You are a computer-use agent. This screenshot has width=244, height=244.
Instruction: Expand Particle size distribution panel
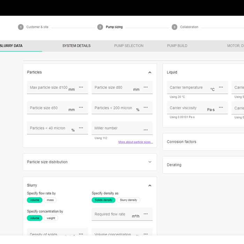(150, 162)
